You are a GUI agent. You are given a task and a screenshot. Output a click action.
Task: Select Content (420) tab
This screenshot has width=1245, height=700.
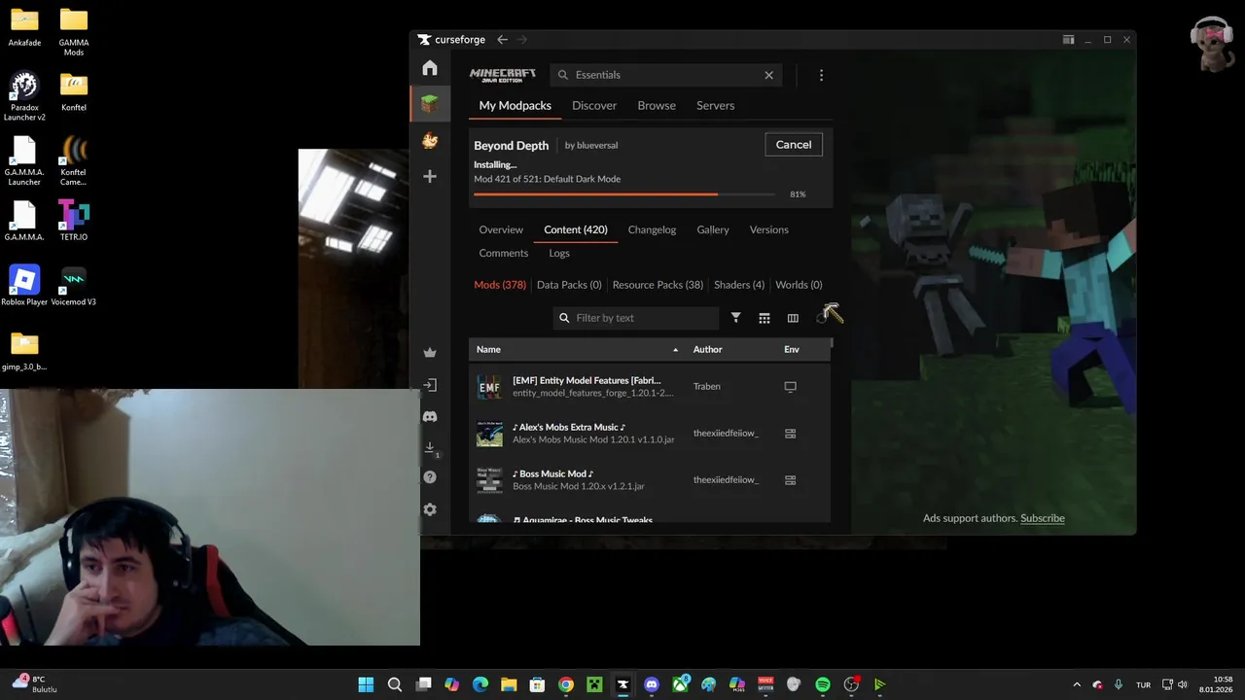tap(576, 229)
